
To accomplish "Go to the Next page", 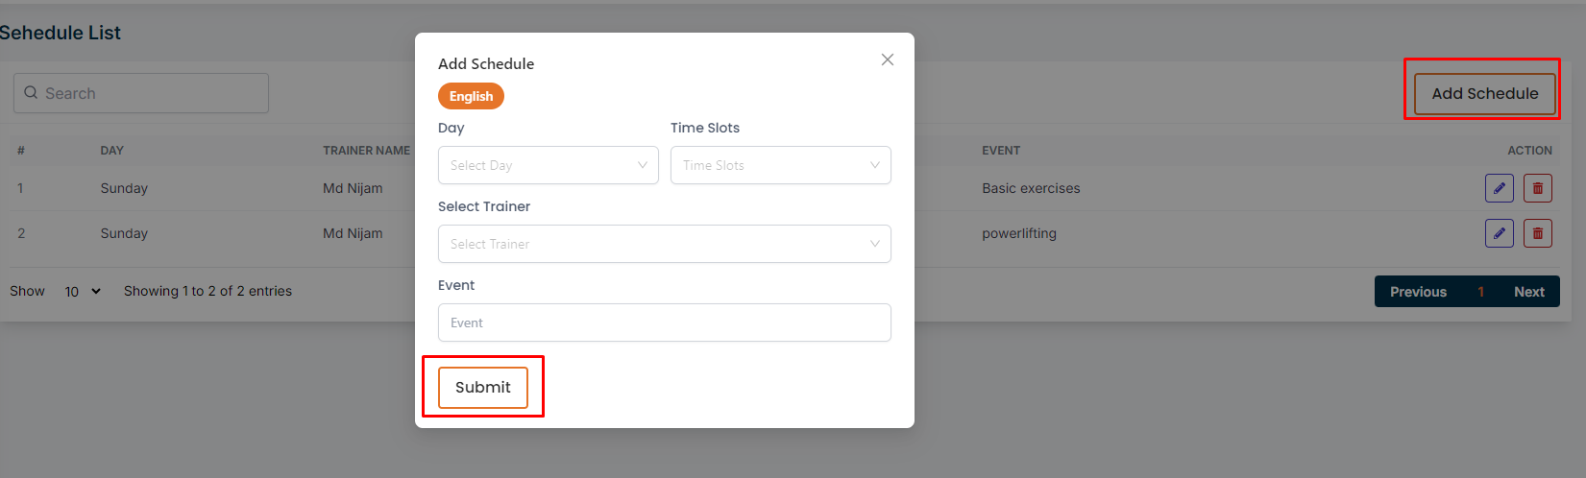I will click(x=1528, y=292).
